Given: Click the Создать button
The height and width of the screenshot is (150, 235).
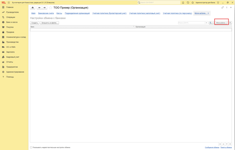Looking at the screenshot, I should click(35, 23).
